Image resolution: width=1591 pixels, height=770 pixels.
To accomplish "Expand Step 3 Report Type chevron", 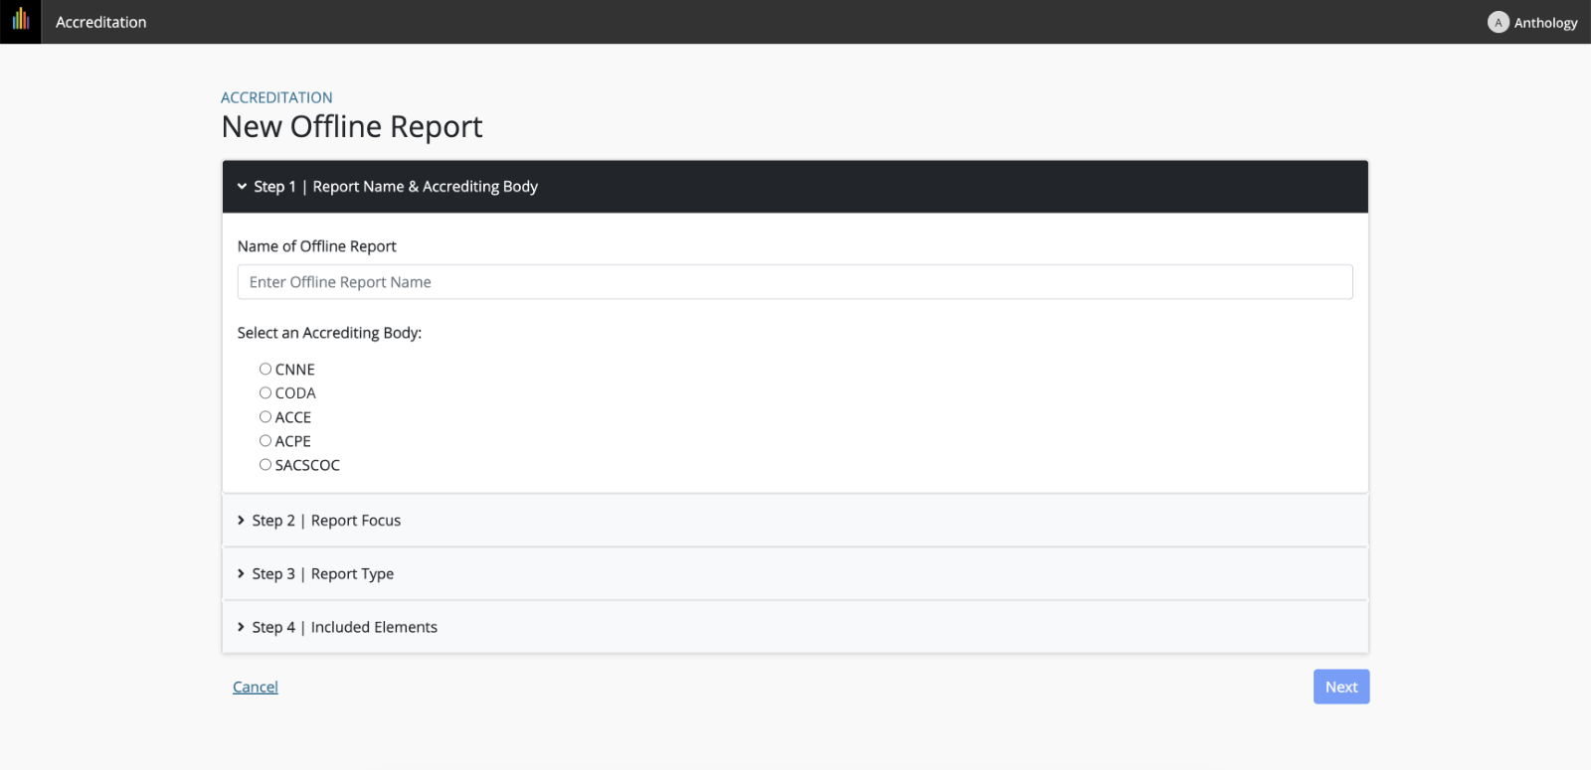I will 241,574.
